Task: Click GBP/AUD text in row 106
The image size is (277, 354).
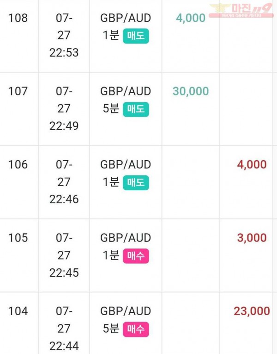Action: (126, 165)
